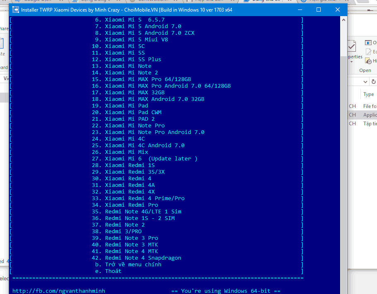This screenshot has width=377, height=294.
Task: Click the installer window title bar icon
Action: coord(16,10)
